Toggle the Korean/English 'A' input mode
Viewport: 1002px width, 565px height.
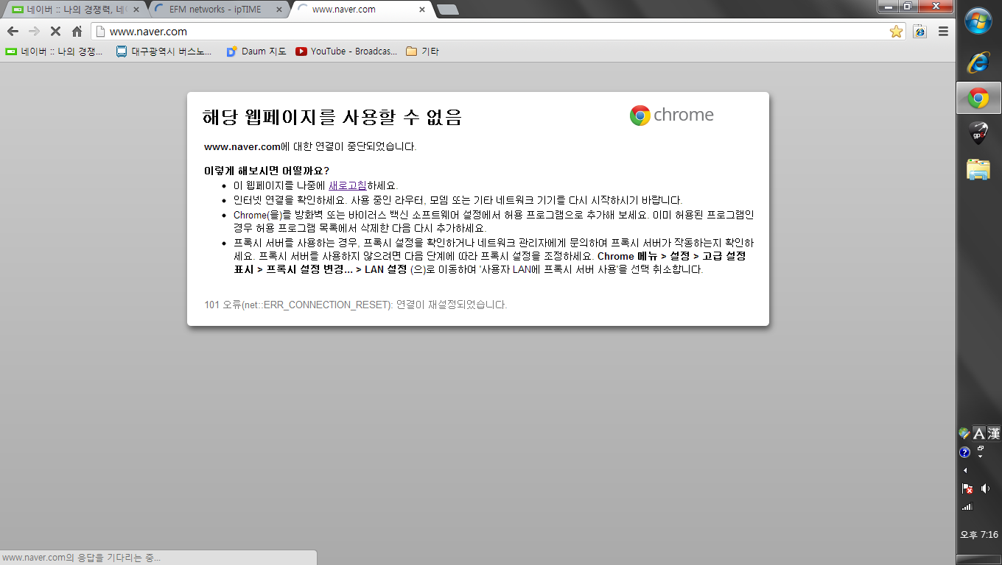[x=979, y=433]
